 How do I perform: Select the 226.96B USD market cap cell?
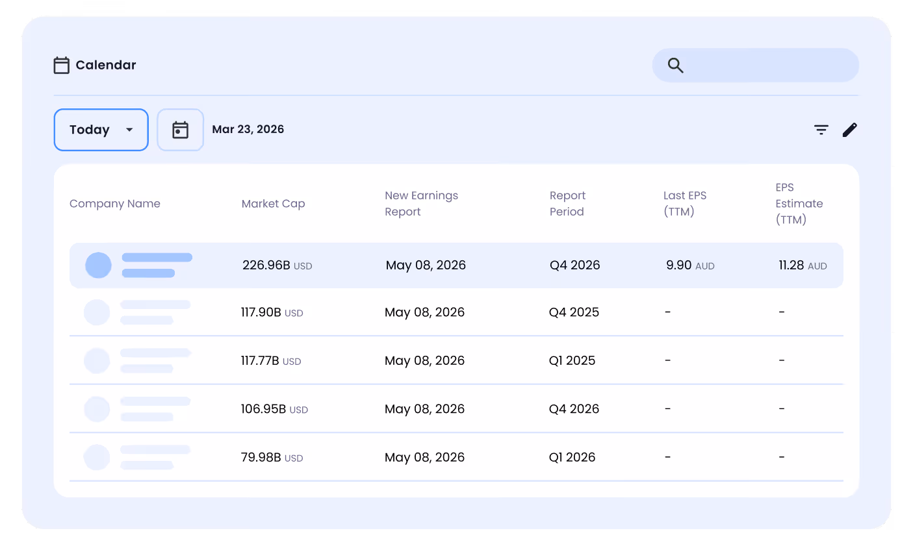[277, 265]
